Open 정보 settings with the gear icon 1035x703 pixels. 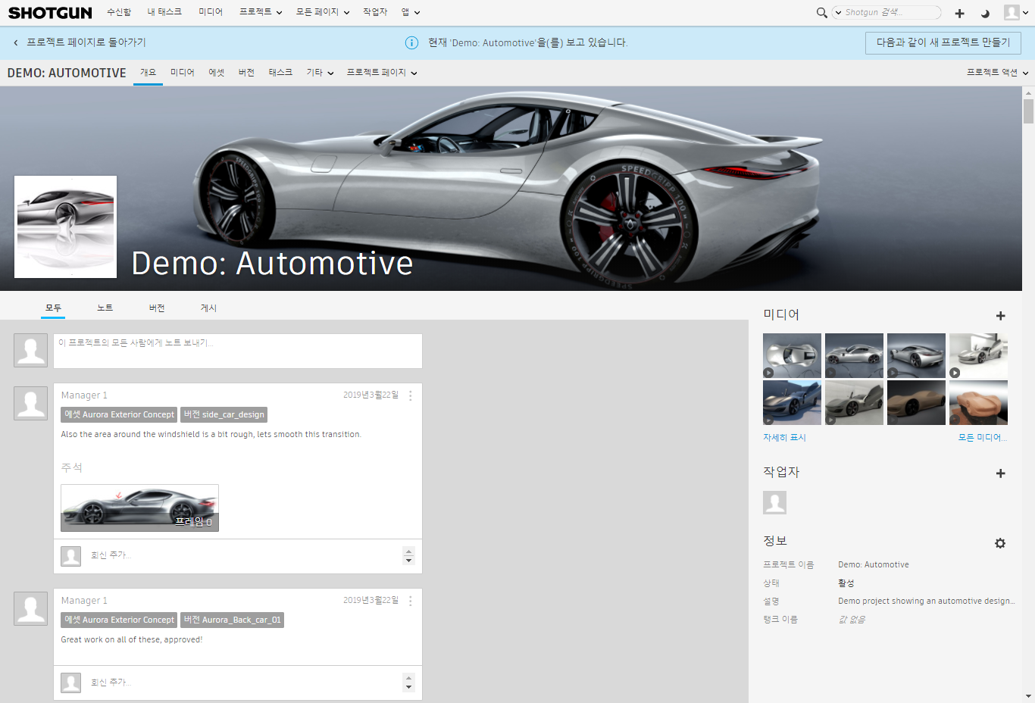click(1000, 543)
